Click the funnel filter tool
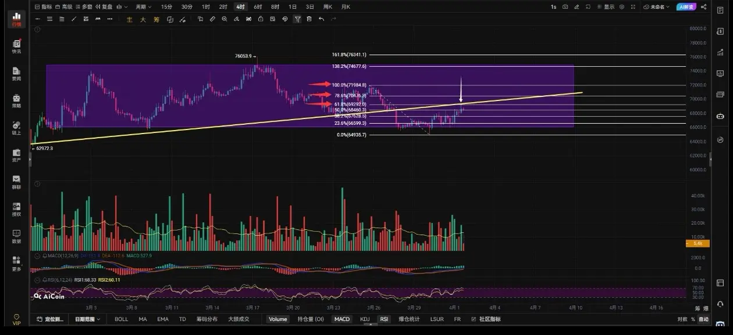The width and height of the screenshot is (733, 335). (297, 19)
